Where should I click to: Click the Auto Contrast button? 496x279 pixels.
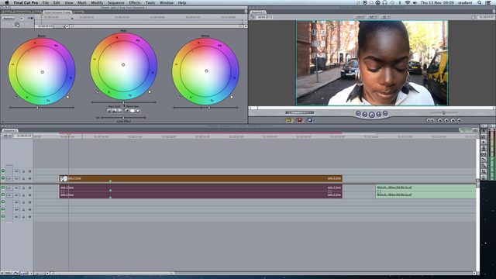pyautogui.click(x=115, y=111)
